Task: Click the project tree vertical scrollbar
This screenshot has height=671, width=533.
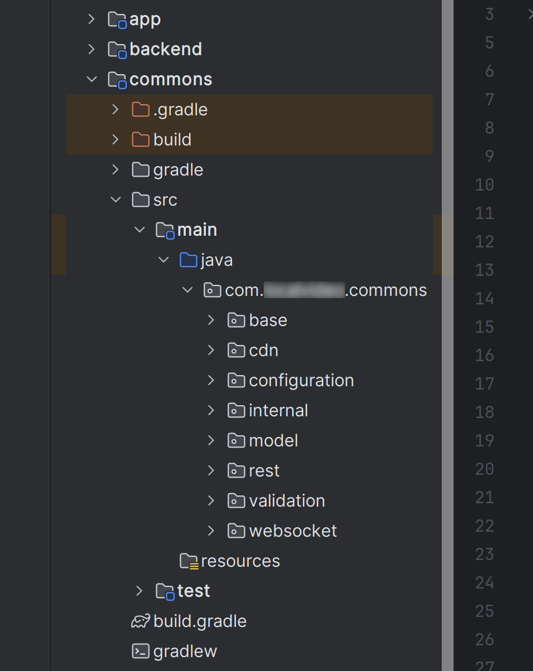Action: tap(447, 334)
